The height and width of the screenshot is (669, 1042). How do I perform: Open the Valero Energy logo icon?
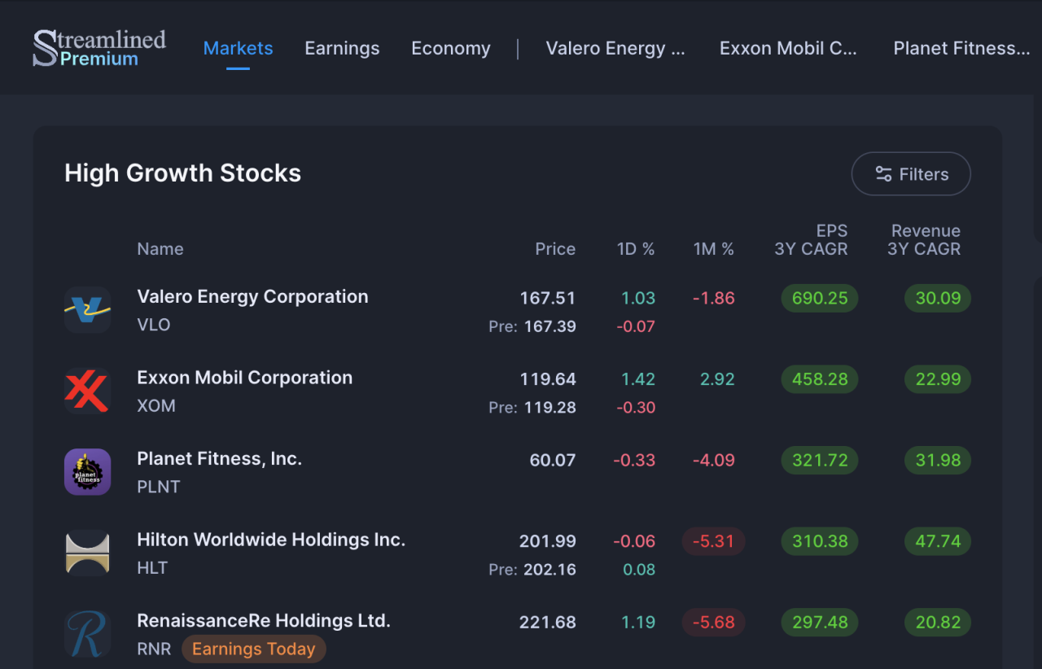[87, 310]
